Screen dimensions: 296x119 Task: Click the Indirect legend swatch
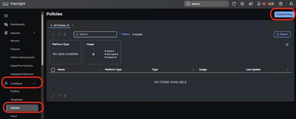pyautogui.click(x=105, y=57)
